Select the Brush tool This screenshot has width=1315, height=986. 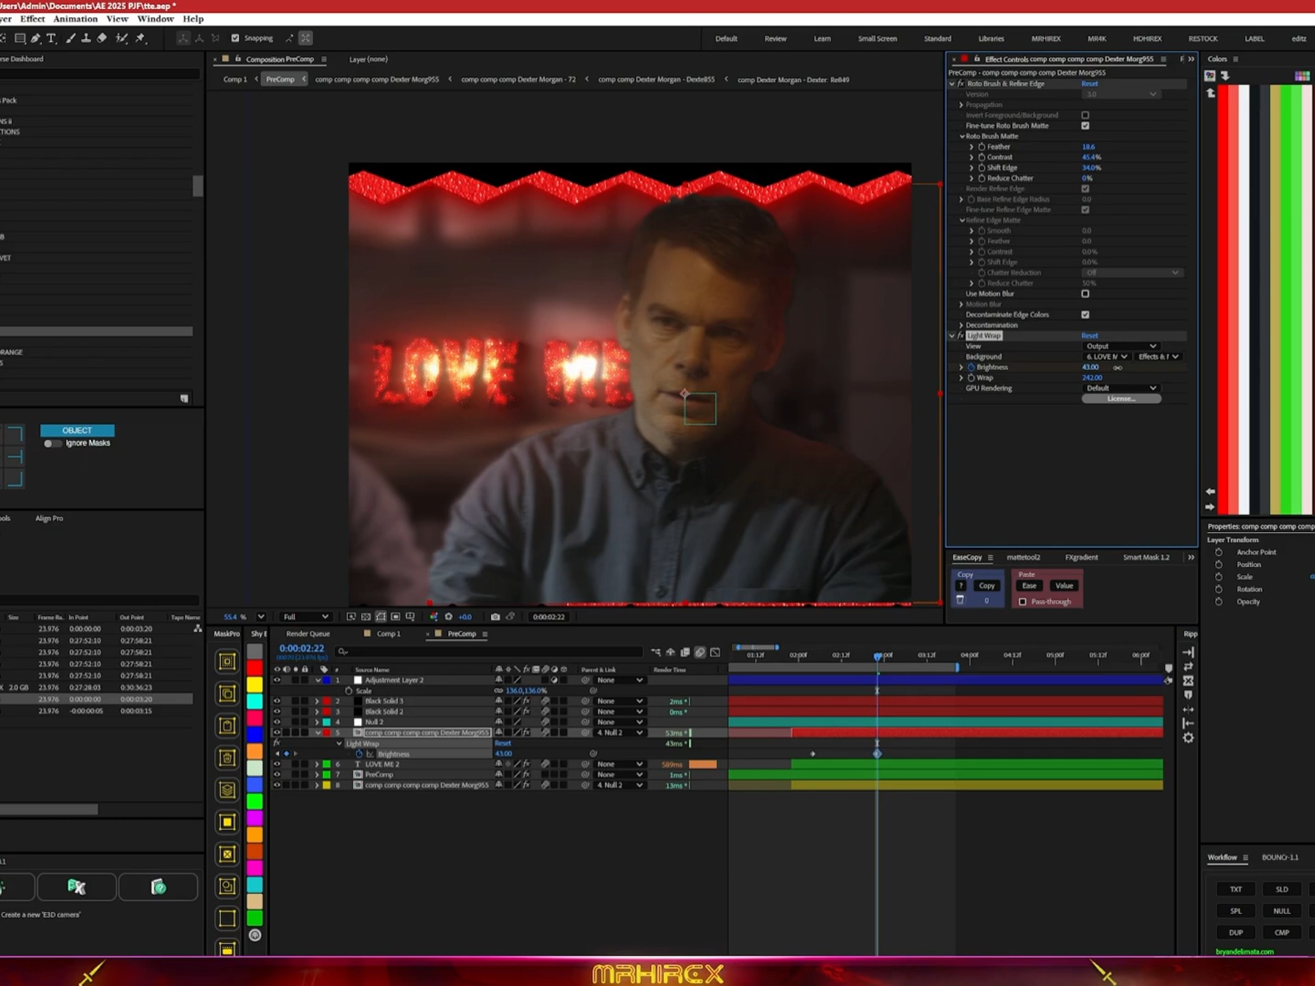point(71,38)
